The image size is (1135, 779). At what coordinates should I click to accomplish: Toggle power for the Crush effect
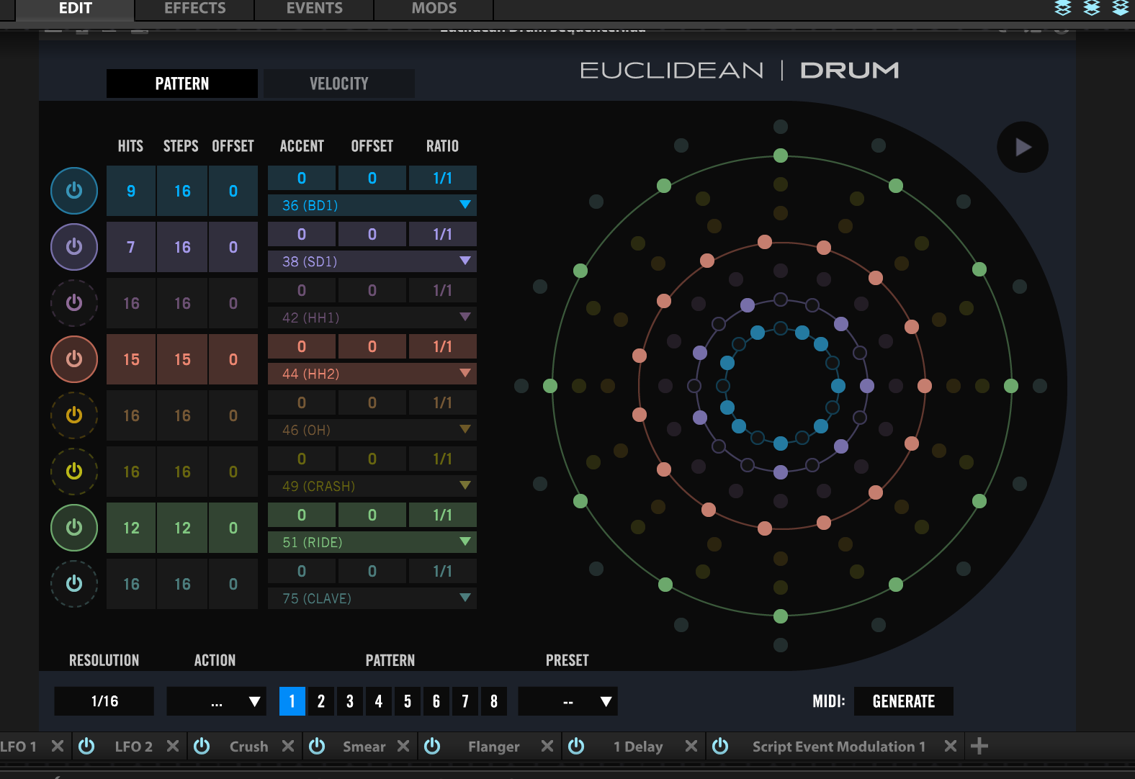coord(202,746)
